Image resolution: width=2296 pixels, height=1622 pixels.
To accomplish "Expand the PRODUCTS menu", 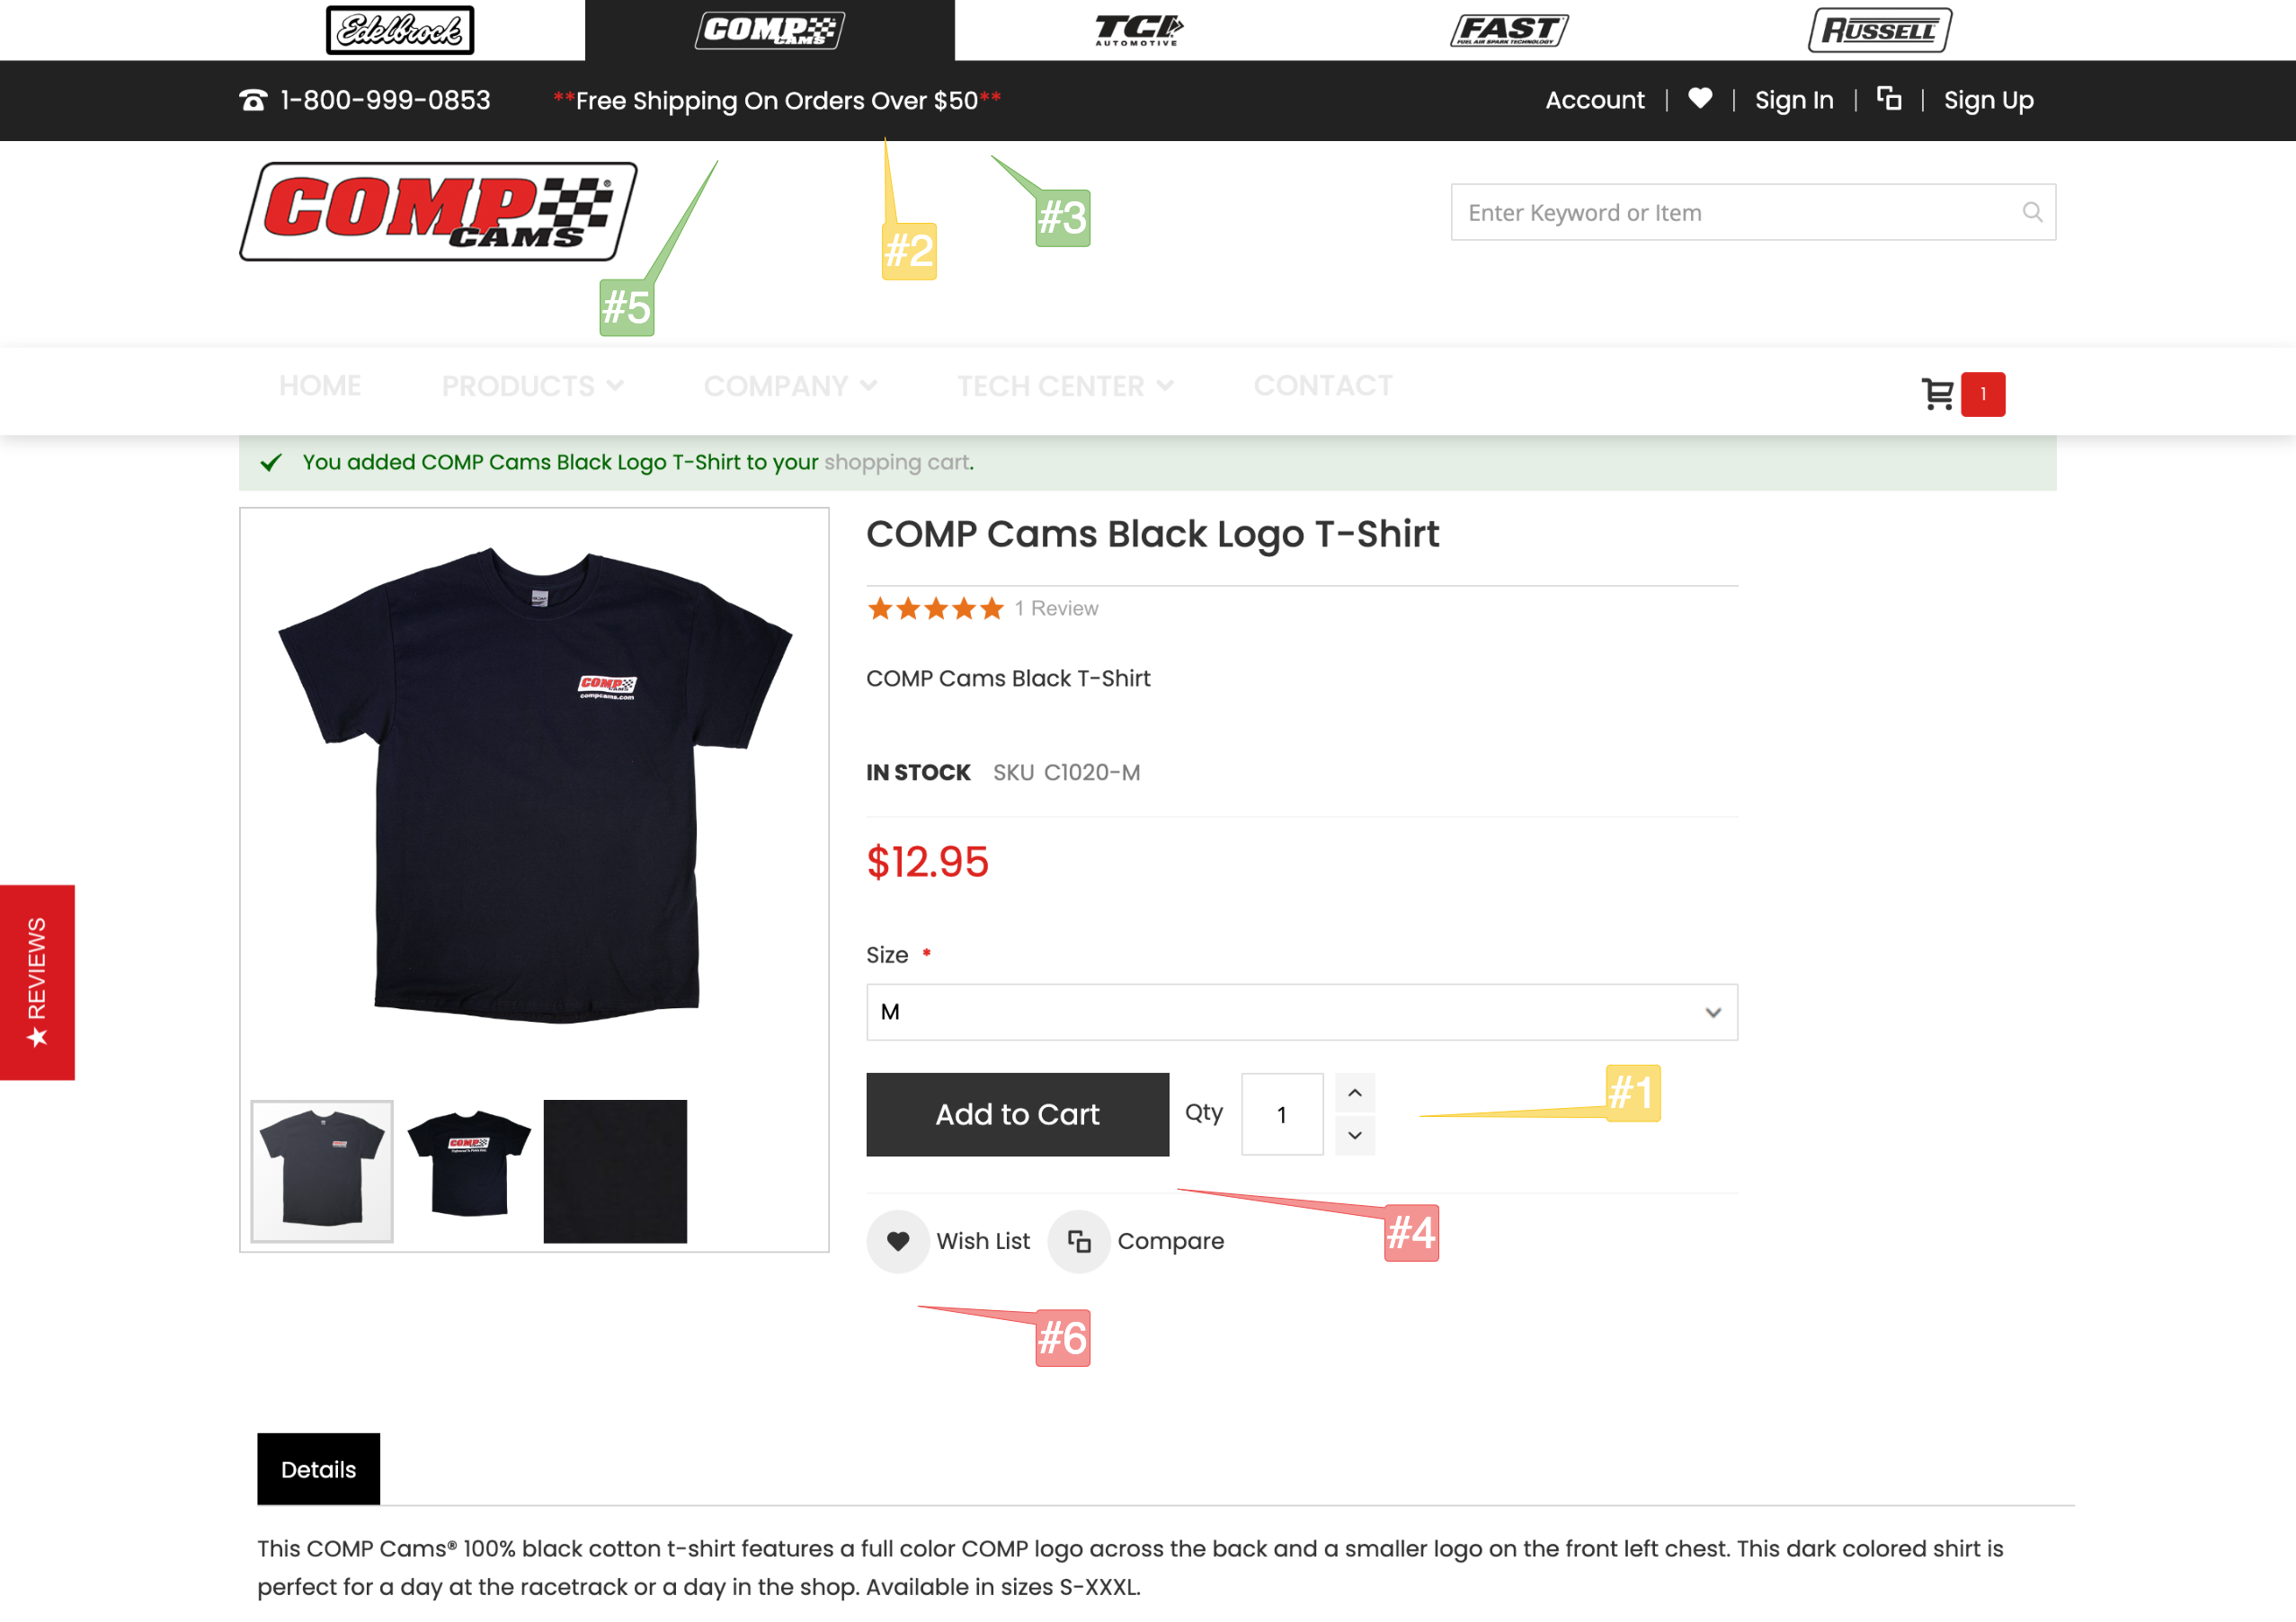I will 532,386.
